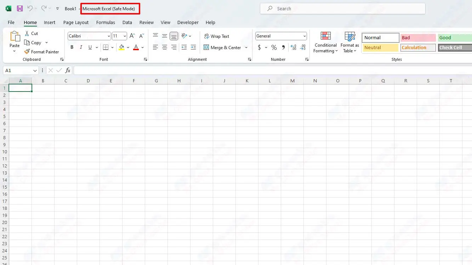Open Format as Table gallery
The image size is (472, 265).
[x=349, y=42]
